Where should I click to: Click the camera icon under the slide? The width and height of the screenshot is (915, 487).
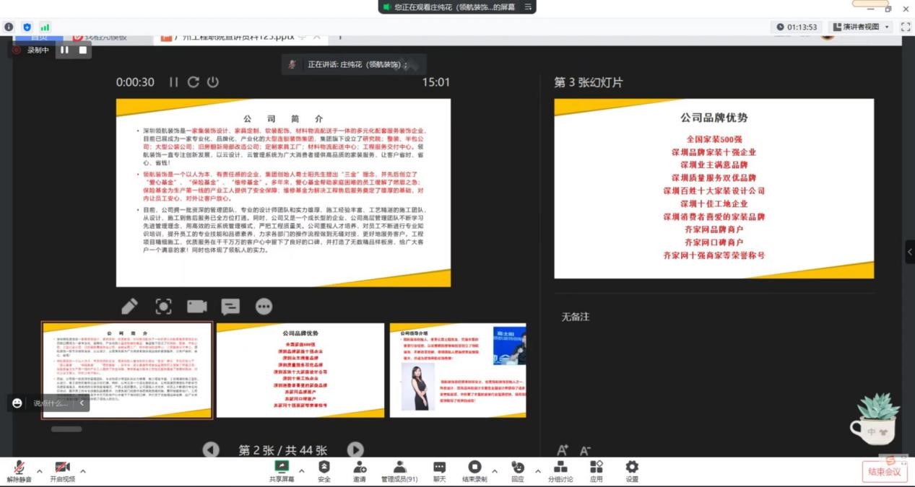[x=196, y=307]
